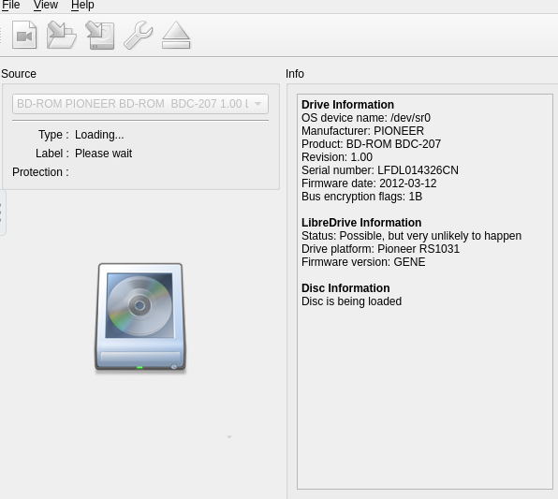Screen dimensions: 558x499
Task: Click 'Firmware date: 2012-03-12' line
Action: pos(369,183)
